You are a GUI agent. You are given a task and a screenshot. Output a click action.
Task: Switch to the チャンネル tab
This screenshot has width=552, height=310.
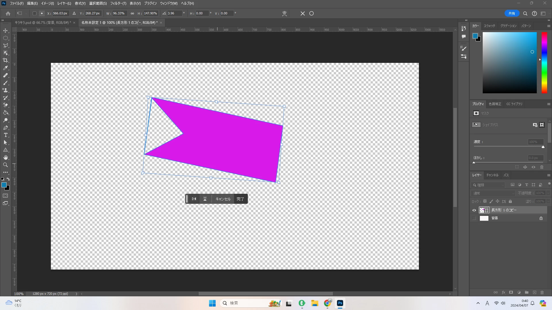coord(492,175)
